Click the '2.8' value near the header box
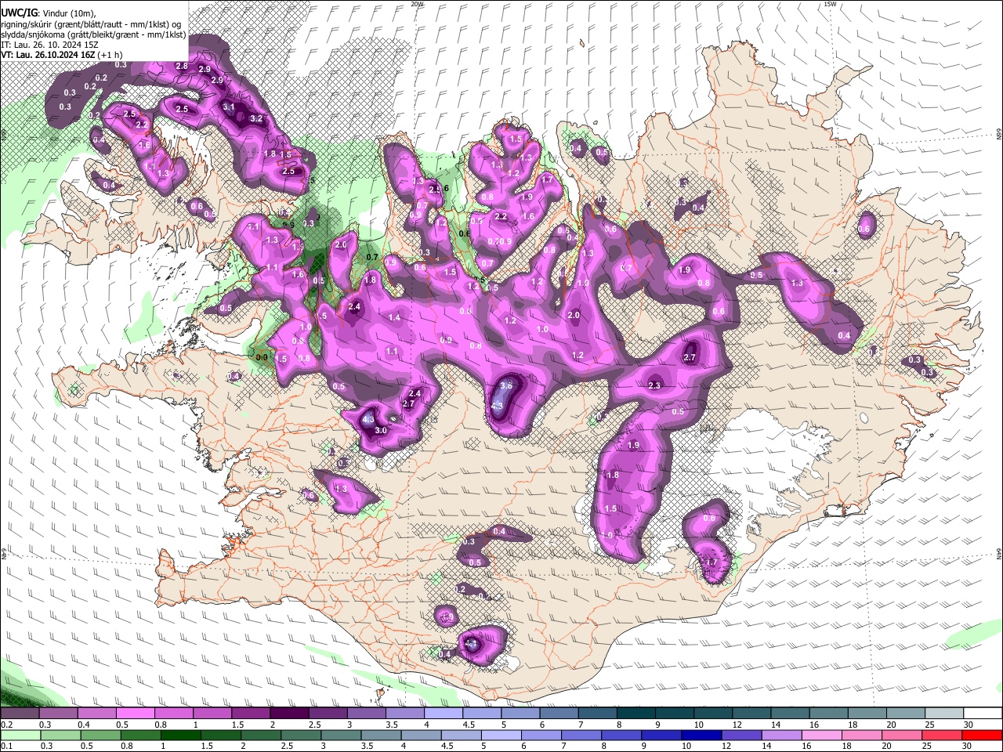Screen dimensions: 1003x752 [182, 67]
